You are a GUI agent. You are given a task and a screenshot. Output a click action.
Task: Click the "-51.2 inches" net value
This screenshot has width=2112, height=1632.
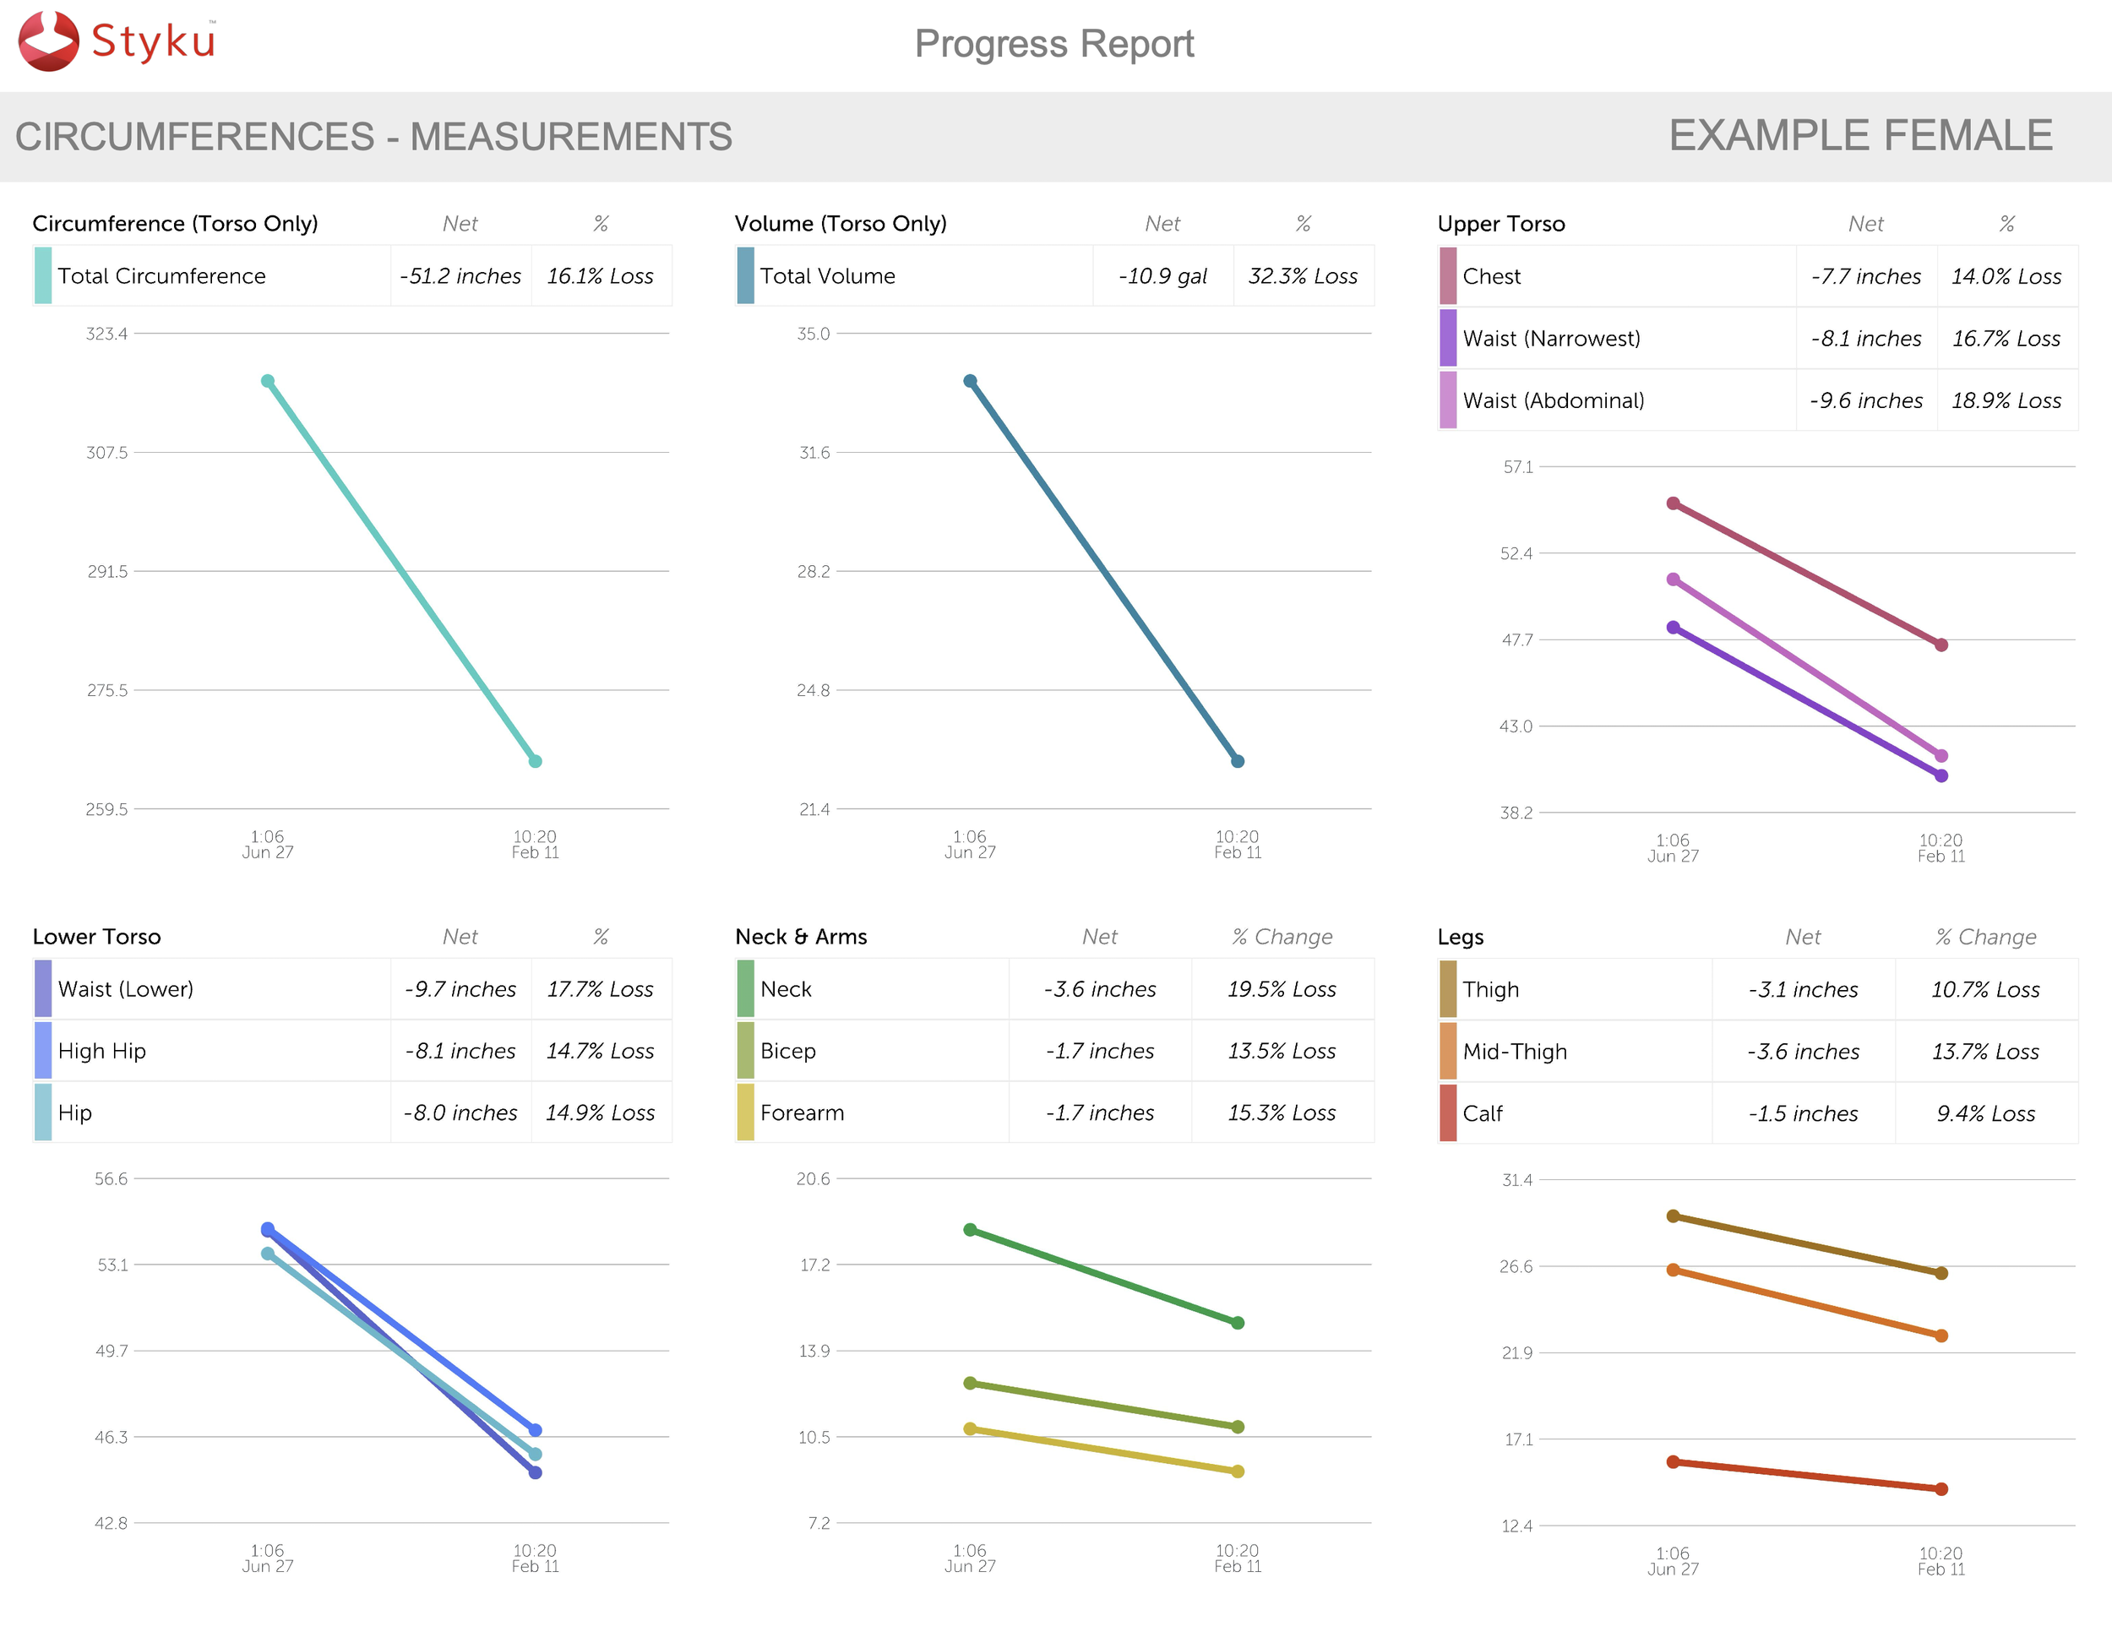click(460, 275)
